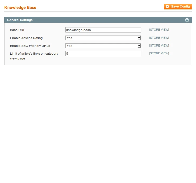
Task: Click the gray divider below the Knowledge Base title
Action: point(98,12)
